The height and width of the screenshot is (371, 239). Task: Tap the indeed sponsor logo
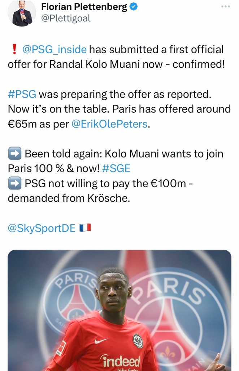tap(121, 361)
